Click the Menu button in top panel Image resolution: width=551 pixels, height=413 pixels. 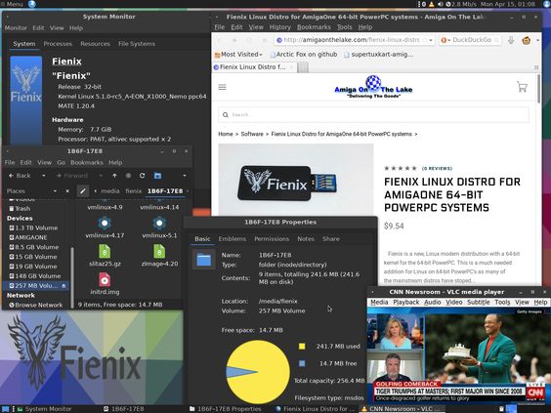(12, 4)
